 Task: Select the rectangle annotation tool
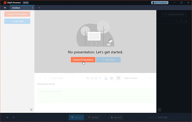click(x=96, y=78)
